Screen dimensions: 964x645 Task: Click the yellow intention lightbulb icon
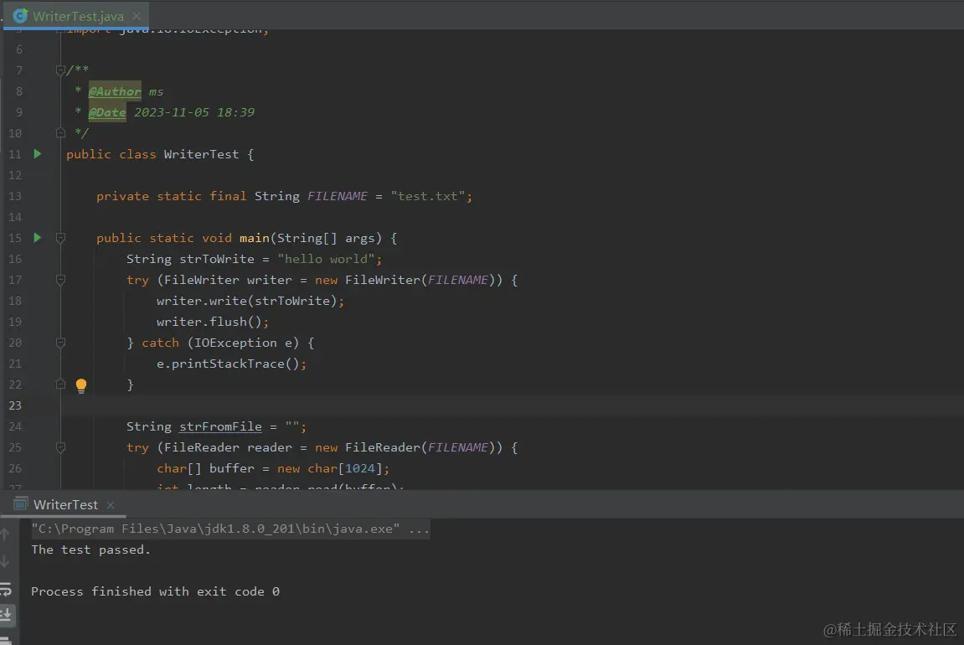(81, 385)
